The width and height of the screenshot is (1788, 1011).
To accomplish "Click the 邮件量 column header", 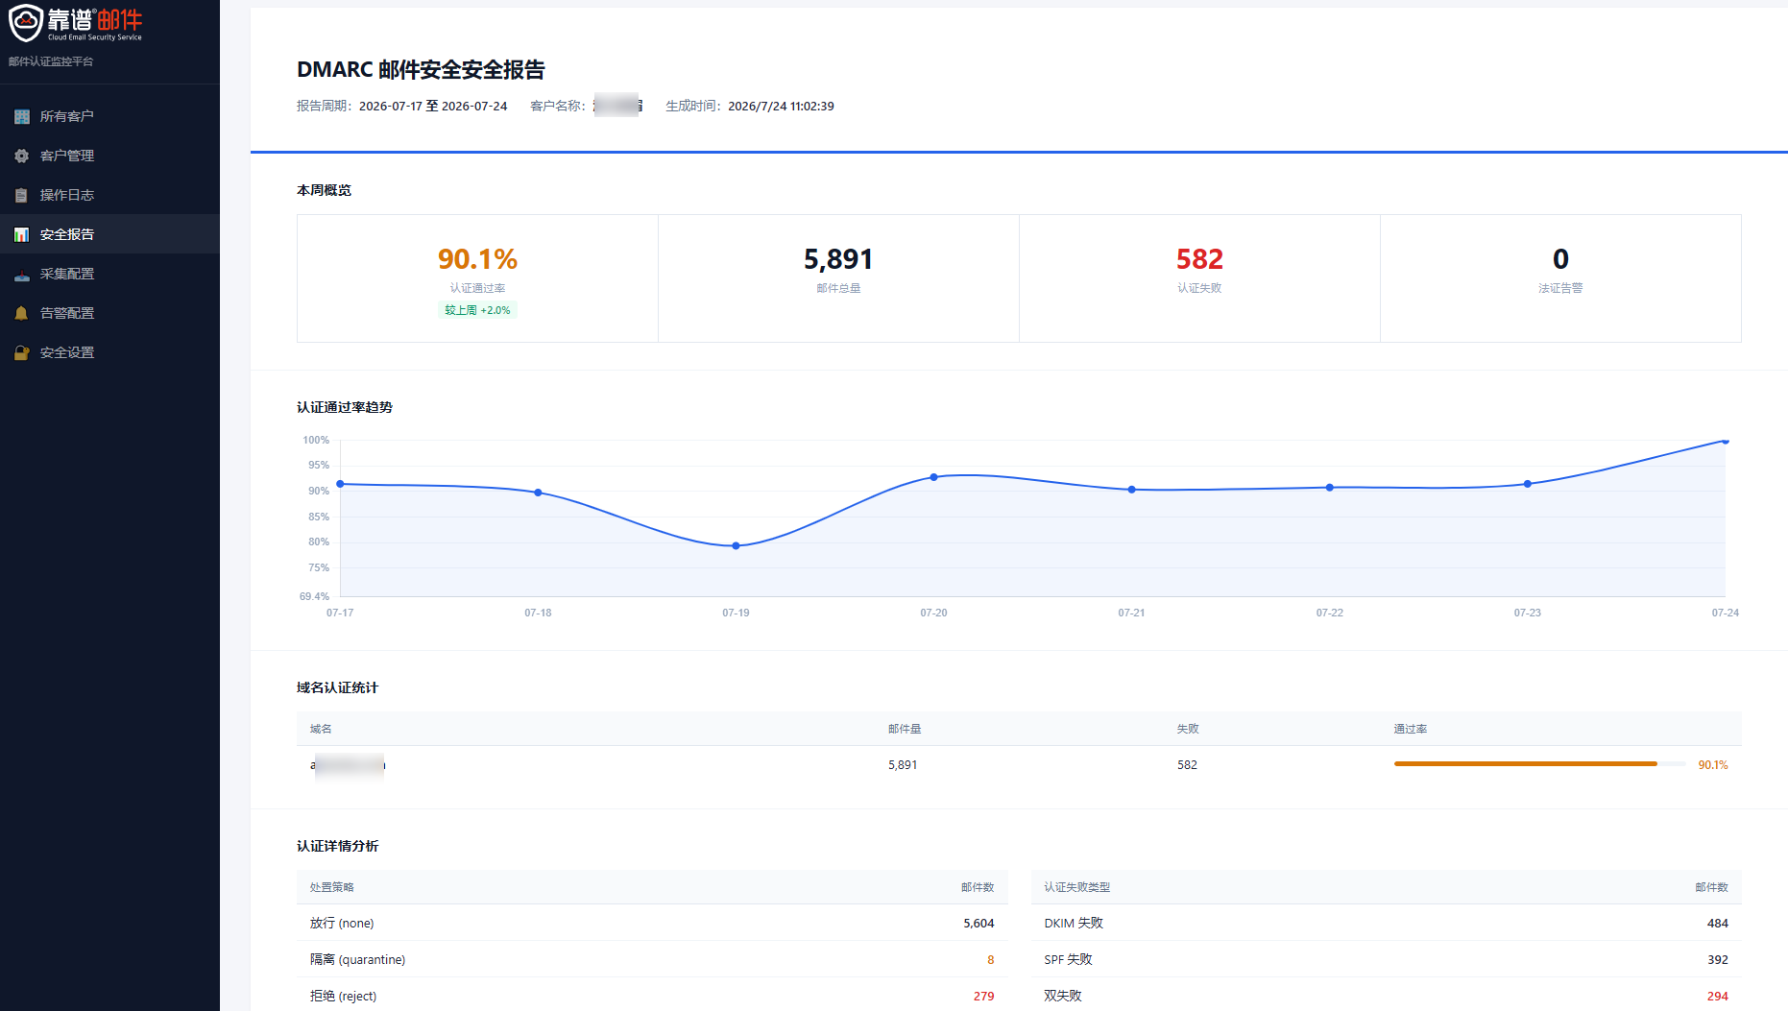I will point(905,729).
